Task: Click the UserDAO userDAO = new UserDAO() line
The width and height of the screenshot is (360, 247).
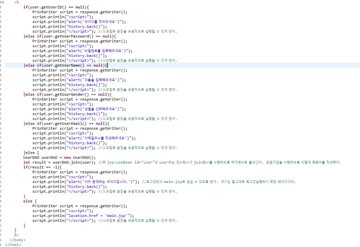Action: tap(60, 157)
